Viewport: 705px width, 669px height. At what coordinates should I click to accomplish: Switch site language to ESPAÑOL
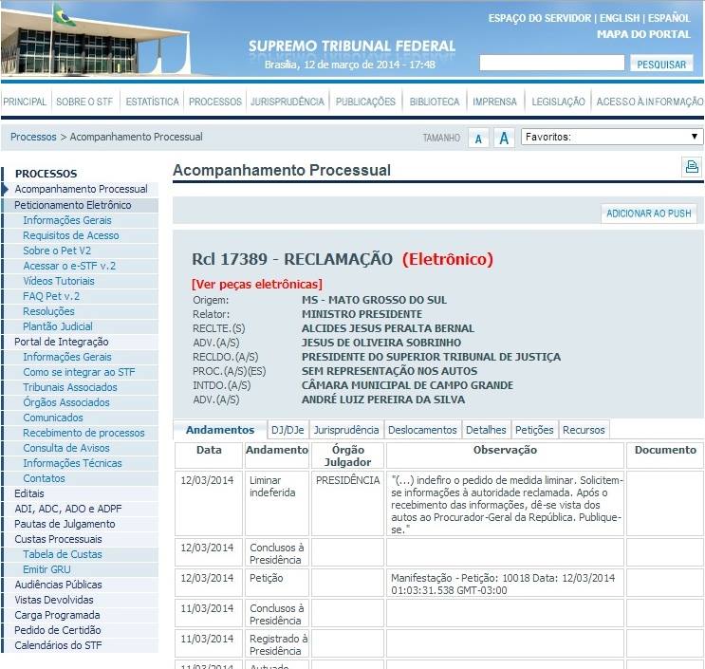(669, 18)
